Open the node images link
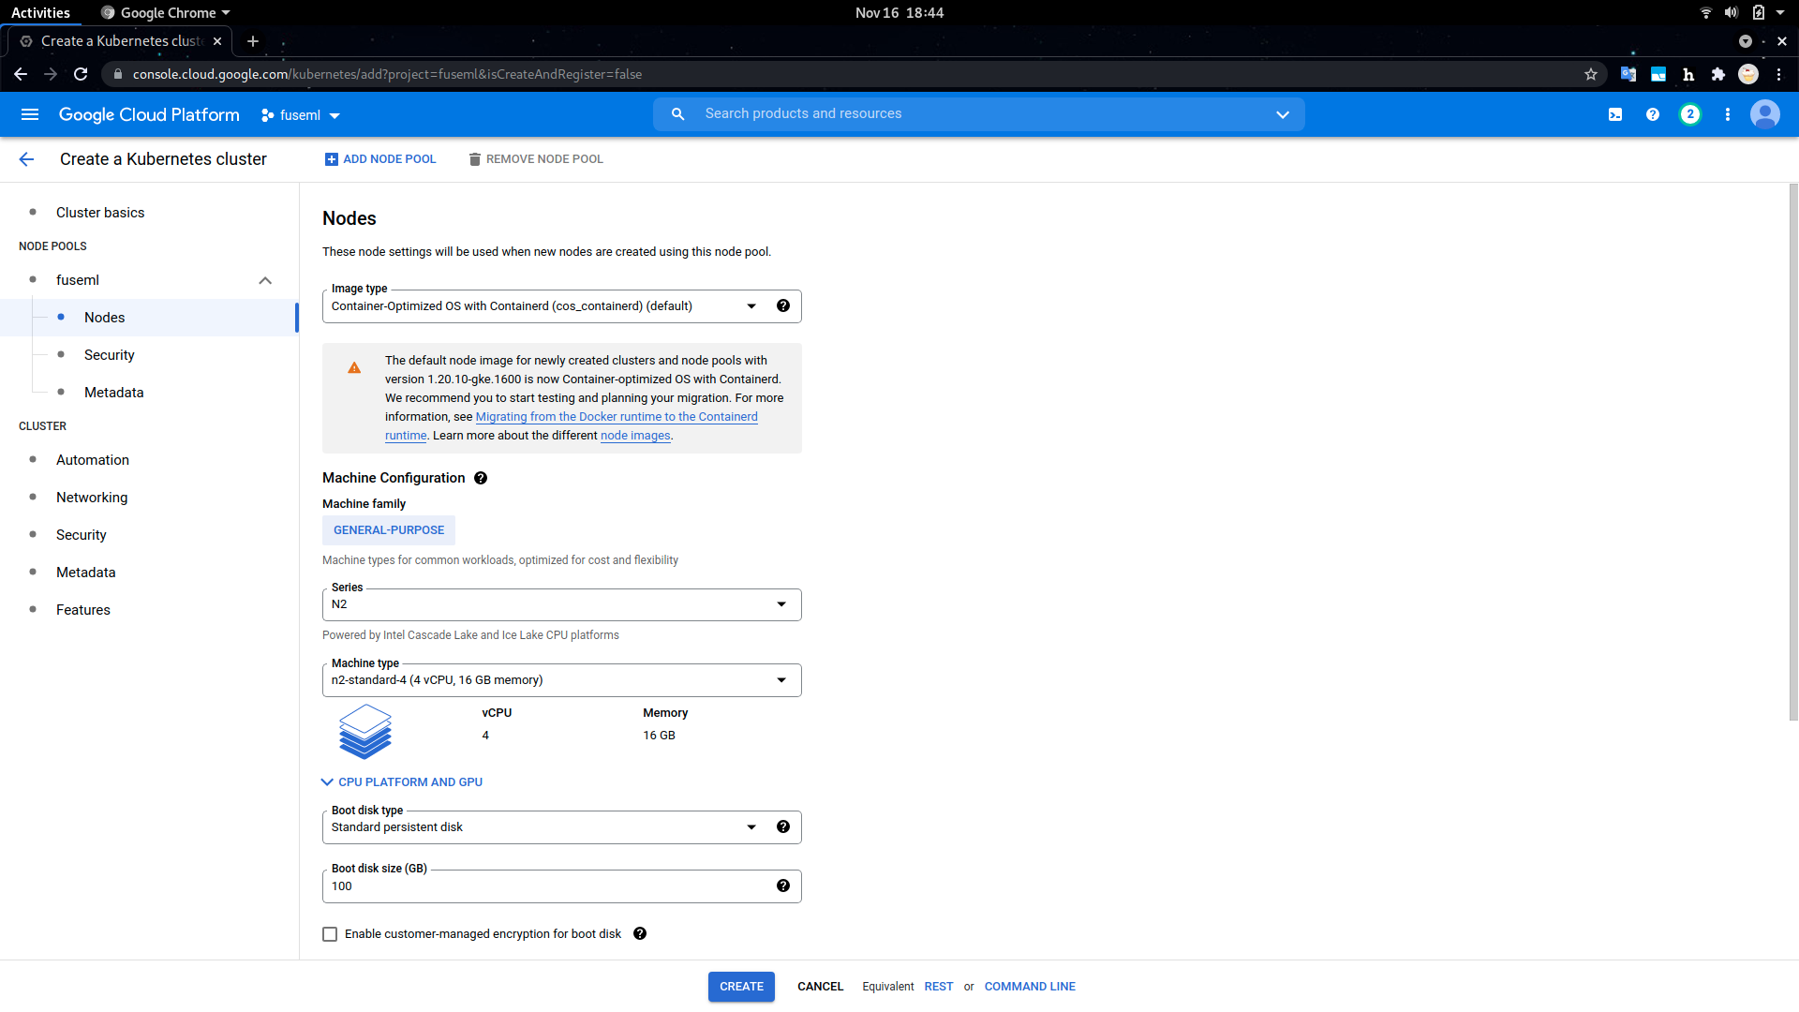 click(x=635, y=436)
